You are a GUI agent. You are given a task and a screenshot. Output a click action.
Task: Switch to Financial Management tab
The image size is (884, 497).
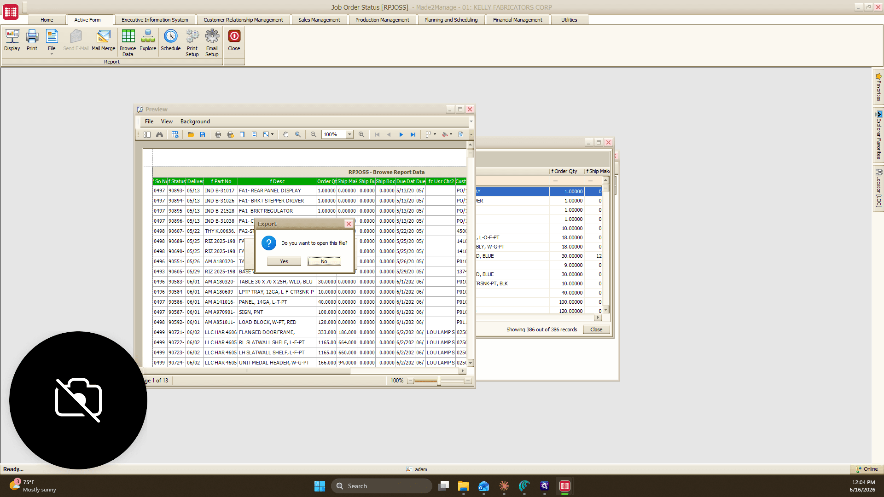518,20
